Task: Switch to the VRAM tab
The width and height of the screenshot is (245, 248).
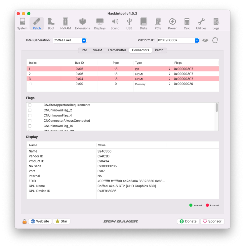Action: 98,50
